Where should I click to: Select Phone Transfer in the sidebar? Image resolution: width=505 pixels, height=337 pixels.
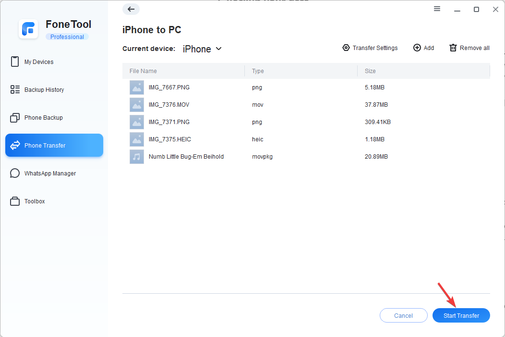point(54,146)
